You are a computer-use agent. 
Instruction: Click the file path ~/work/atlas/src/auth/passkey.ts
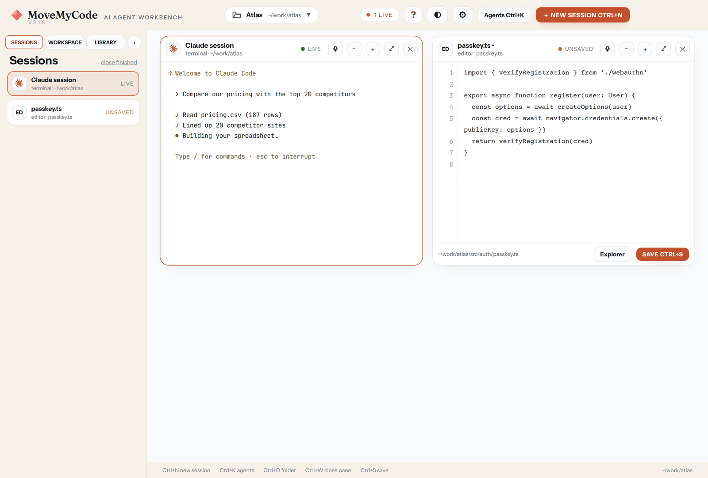[478, 254]
